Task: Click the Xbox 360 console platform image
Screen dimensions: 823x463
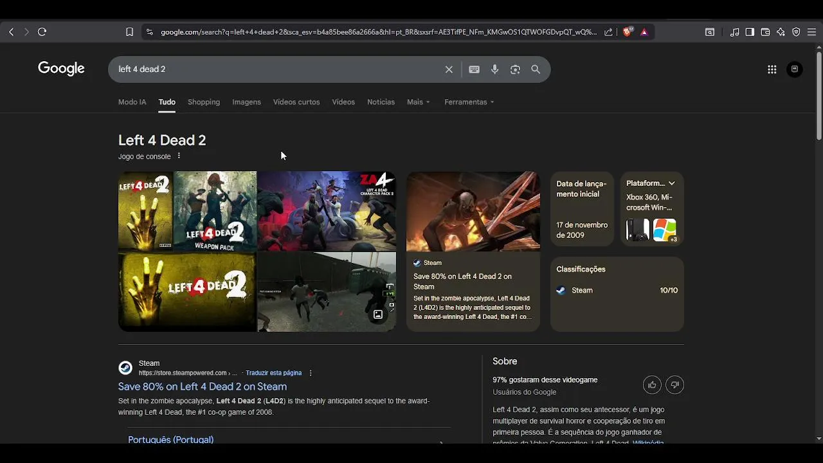Action: click(x=638, y=230)
